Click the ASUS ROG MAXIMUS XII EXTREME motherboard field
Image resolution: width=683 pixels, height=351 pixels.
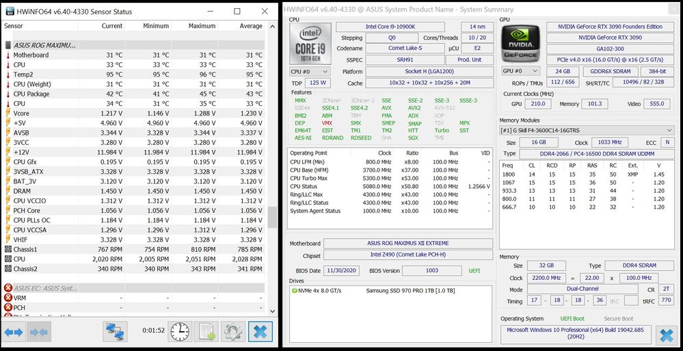[407, 244]
